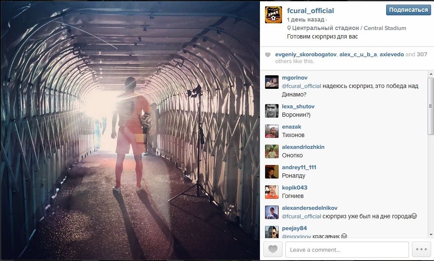Open lexa_shutov's profile picture
The height and width of the screenshot is (261, 434).
(x=272, y=111)
